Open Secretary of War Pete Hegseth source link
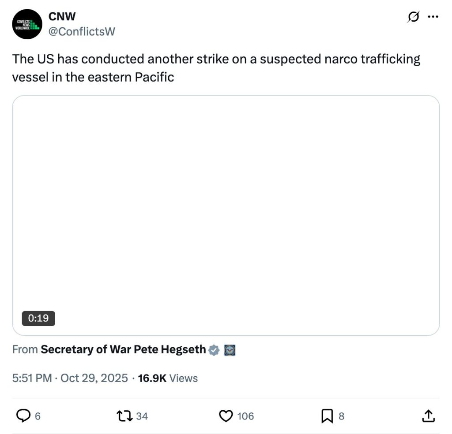 [123, 350]
